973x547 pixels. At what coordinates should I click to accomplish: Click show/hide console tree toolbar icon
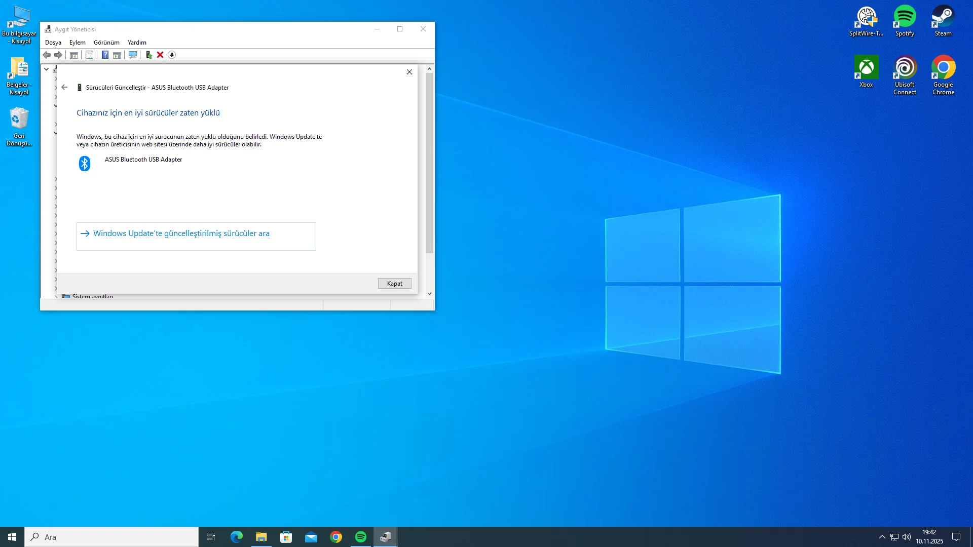click(x=74, y=55)
